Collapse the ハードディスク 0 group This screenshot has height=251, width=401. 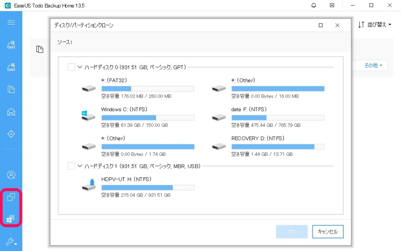point(80,67)
